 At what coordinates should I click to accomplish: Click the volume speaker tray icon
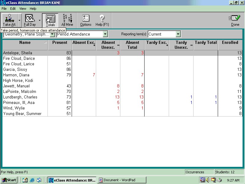pos(208,180)
